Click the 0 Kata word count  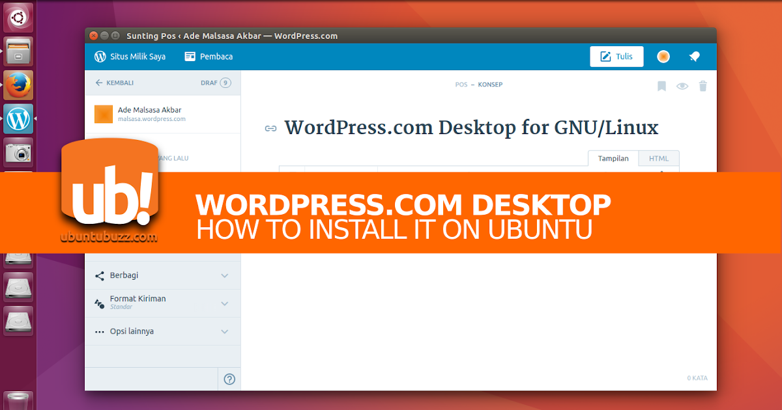pyautogui.click(x=697, y=378)
